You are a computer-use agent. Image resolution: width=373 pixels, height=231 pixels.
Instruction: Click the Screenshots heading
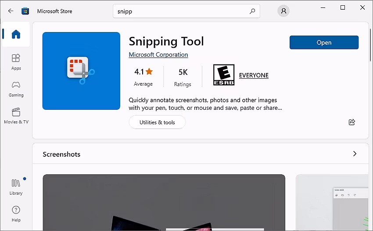pos(61,154)
